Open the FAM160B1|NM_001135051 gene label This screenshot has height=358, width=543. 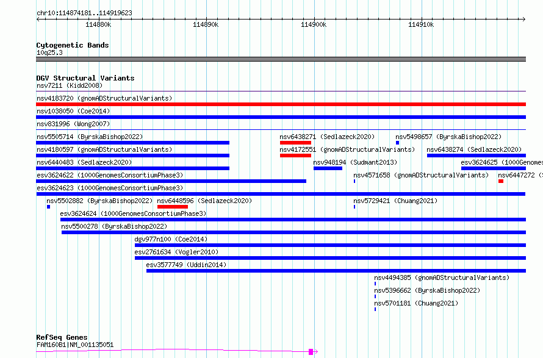75,345
